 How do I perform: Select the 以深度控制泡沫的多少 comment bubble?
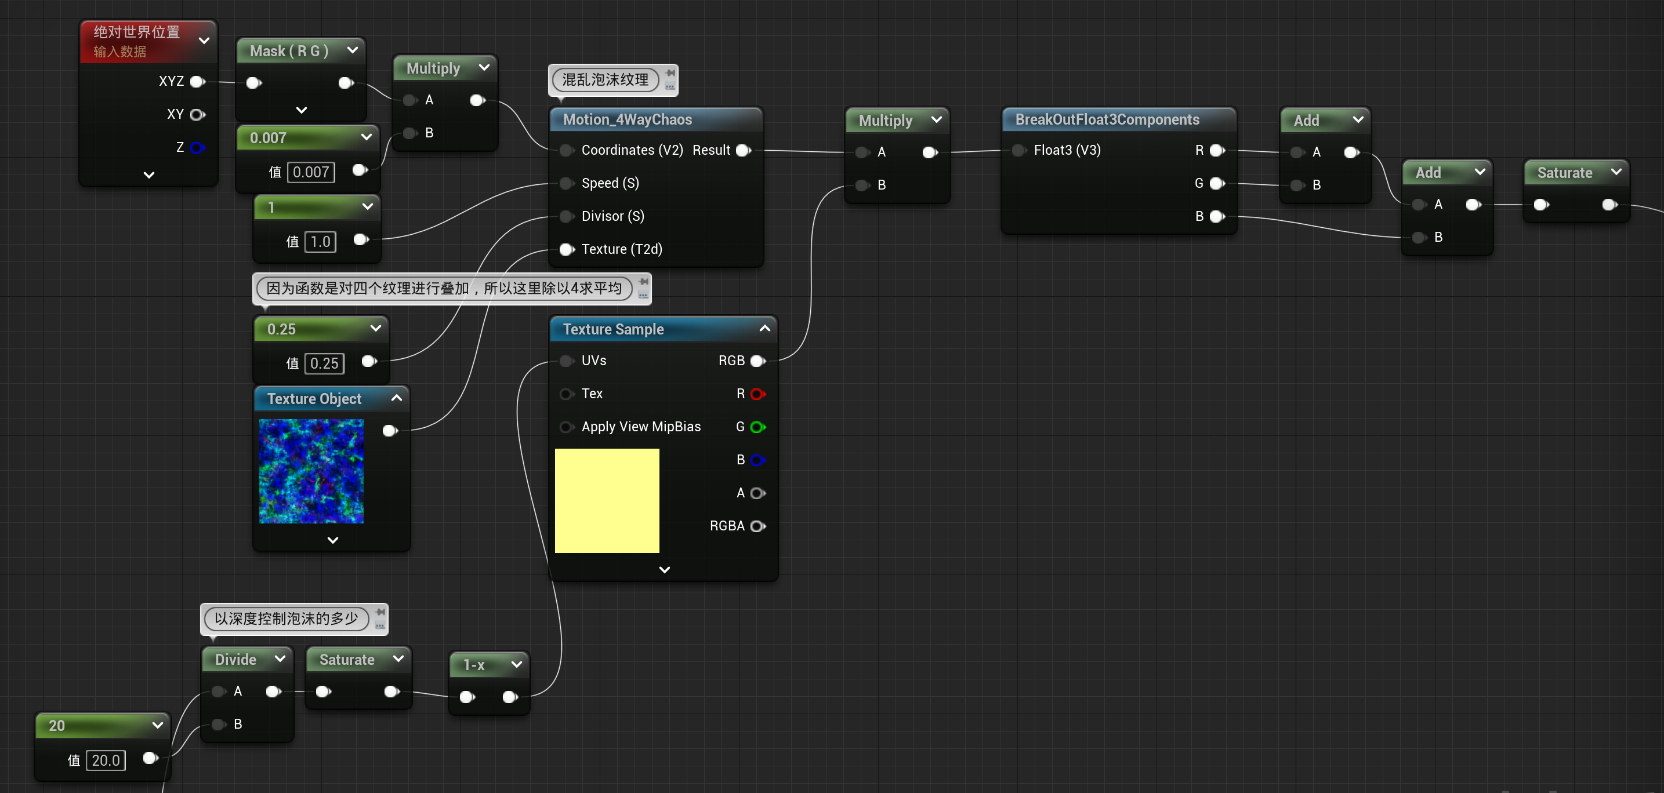click(286, 619)
